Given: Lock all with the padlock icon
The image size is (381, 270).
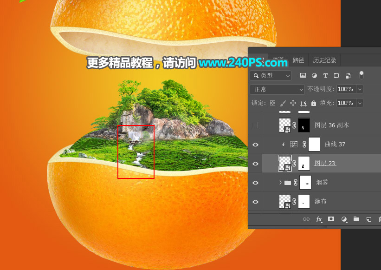Looking at the screenshot, I should (314, 103).
